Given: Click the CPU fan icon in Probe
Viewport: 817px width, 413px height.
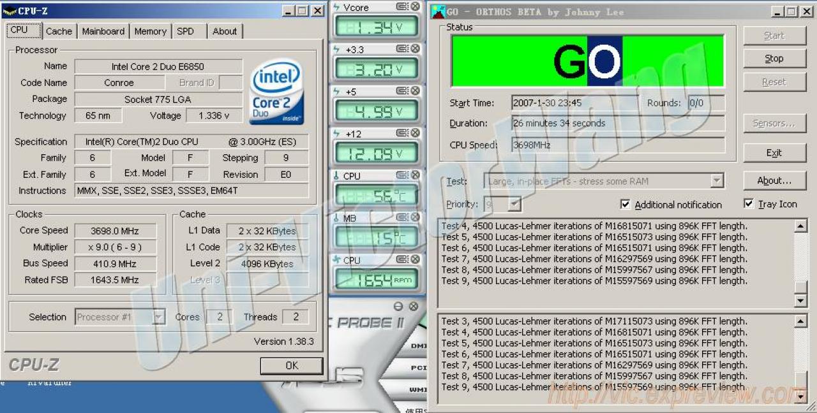Looking at the screenshot, I should (x=337, y=259).
